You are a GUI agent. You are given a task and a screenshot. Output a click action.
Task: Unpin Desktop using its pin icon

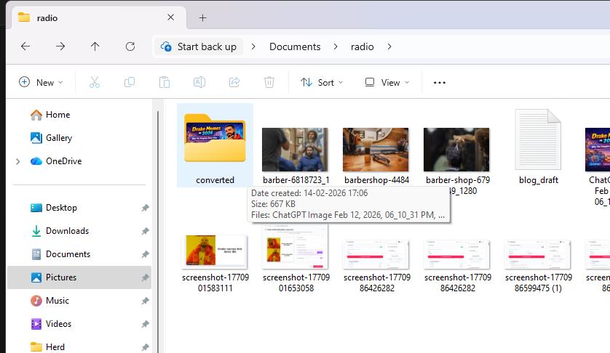(145, 208)
